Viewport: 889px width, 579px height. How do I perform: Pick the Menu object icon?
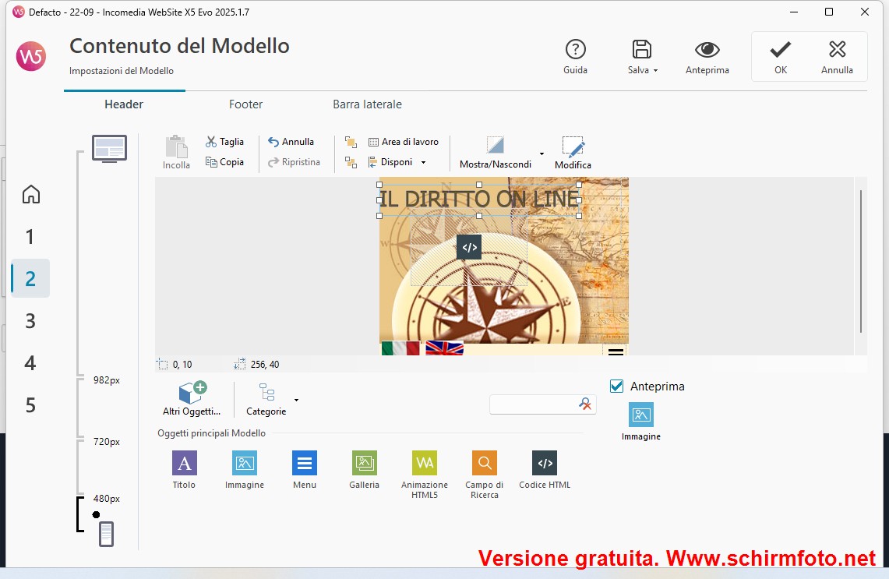[x=304, y=464]
